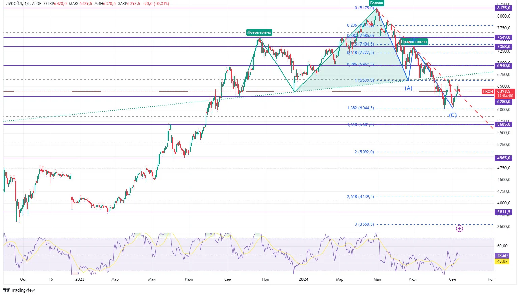Click the 2023 year label on time axis

(x=80, y=279)
